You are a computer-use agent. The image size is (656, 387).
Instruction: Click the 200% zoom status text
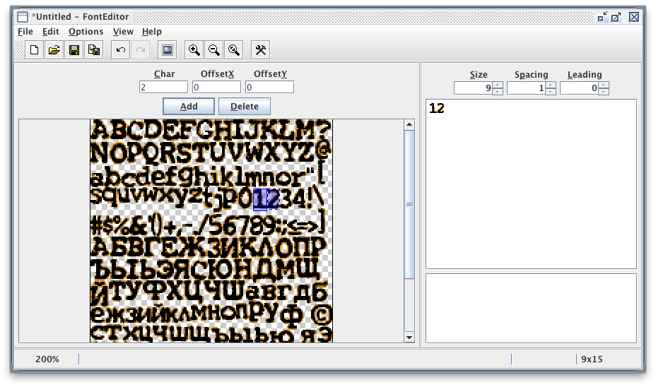coord(47,359)
